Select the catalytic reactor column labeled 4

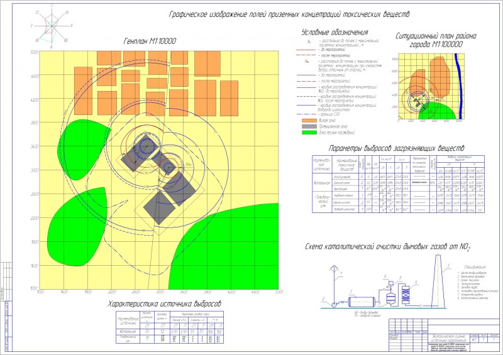pyautogui.click(x=406, y=294)
